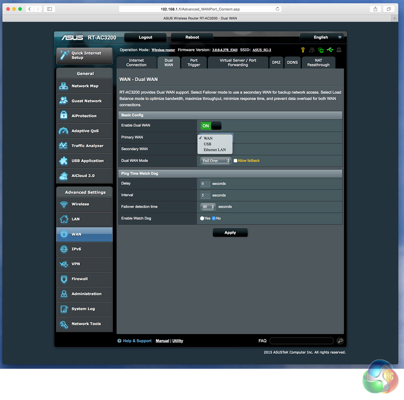Click the green USB status icon
Viewport: 404px width, 400px height.
[330, 50]
